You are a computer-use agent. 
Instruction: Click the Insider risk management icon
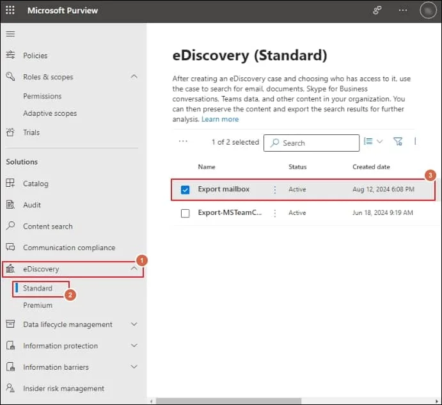coord(10,388)
